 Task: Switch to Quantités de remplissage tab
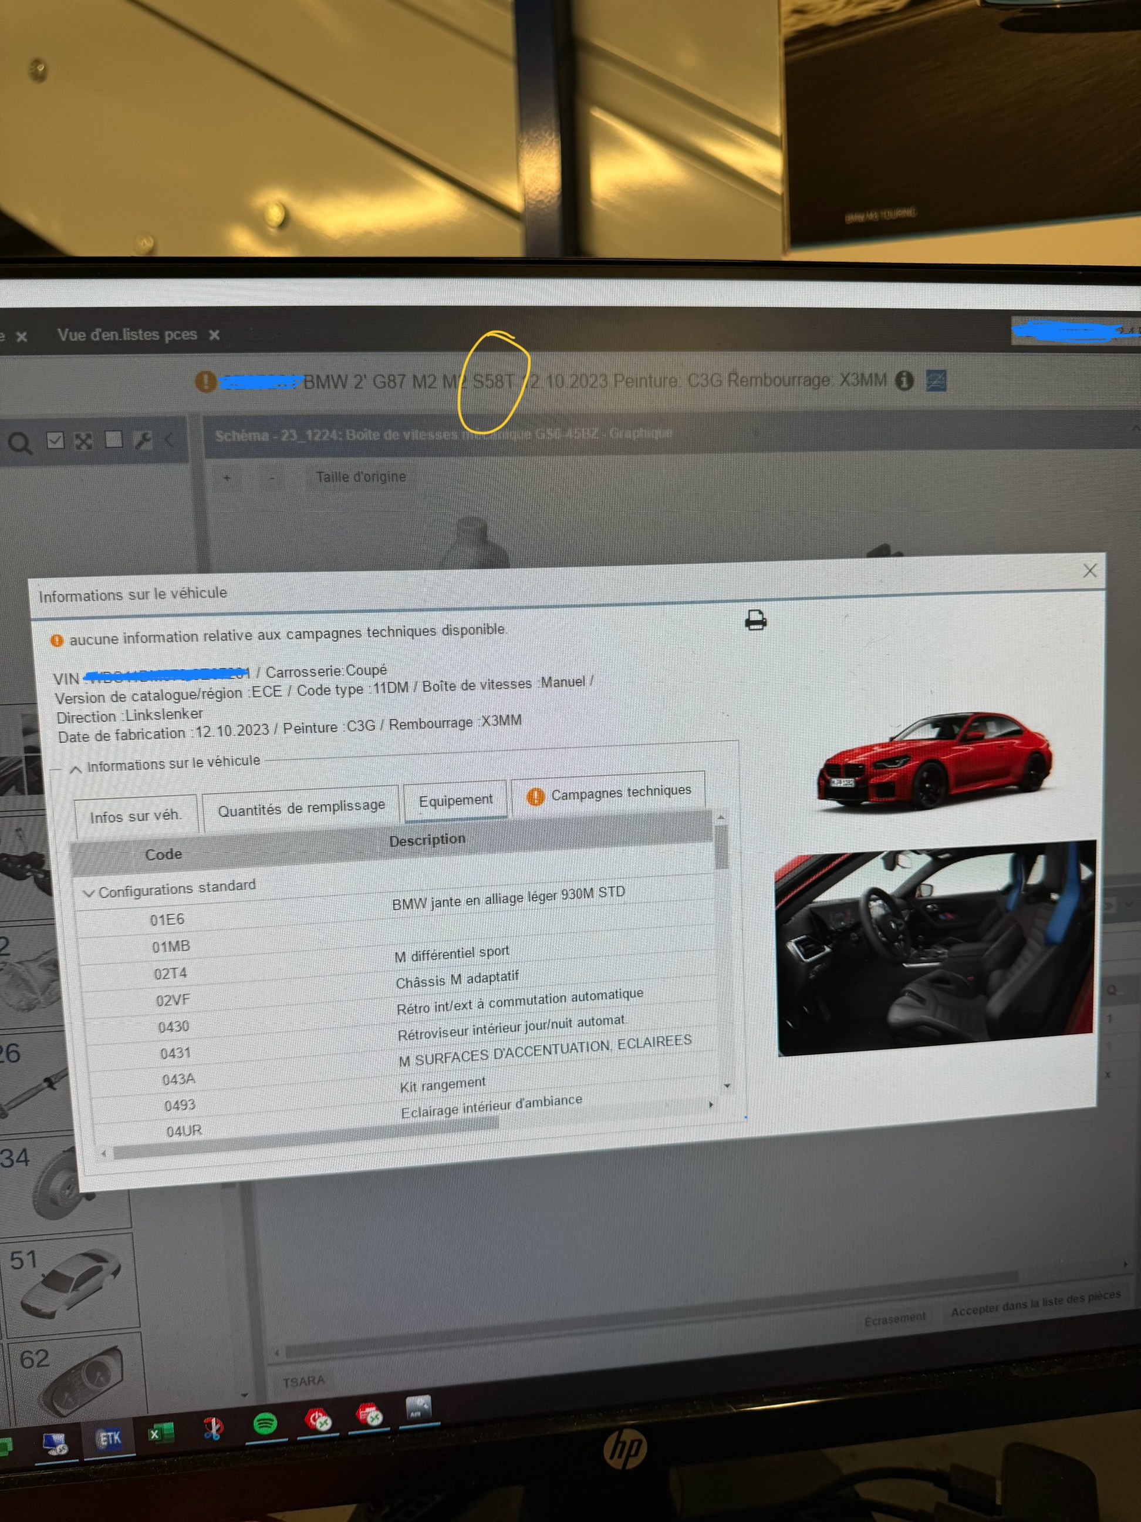tap(301, 807)
